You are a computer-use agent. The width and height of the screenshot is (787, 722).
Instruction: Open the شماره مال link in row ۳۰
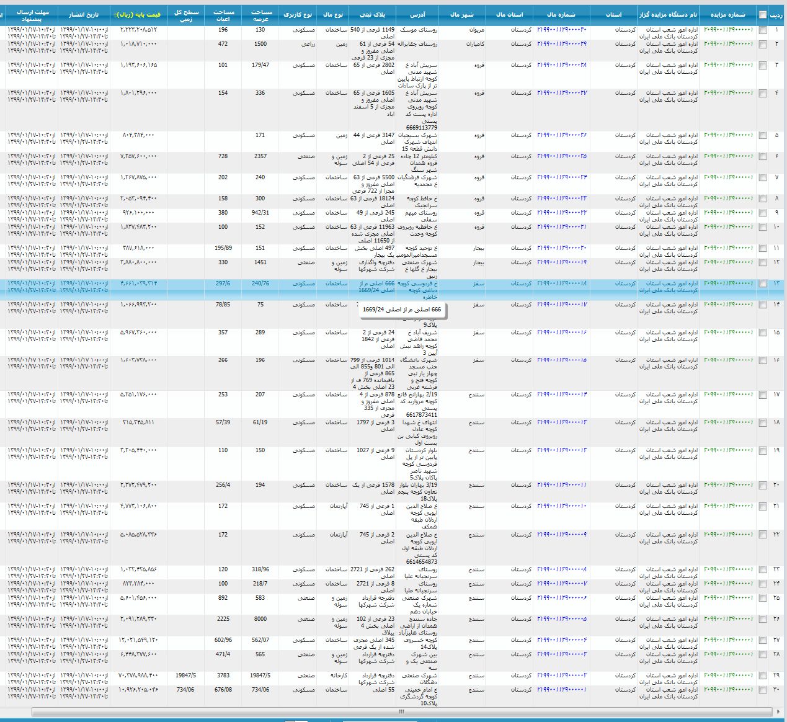[561, 690]
